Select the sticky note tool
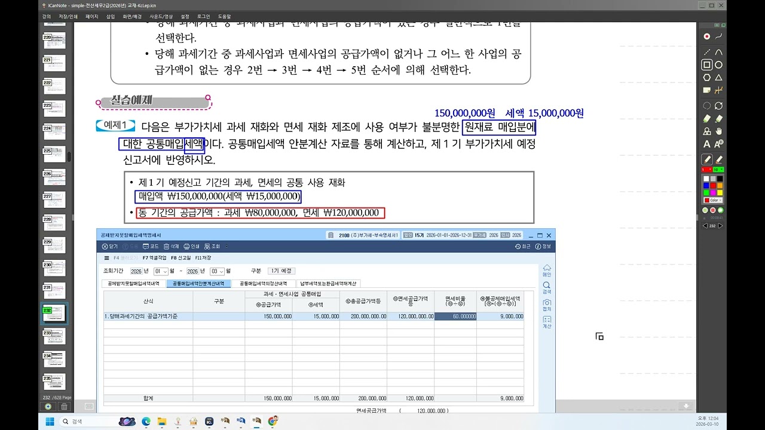The height and width of the screenshot is (430, 765). tap(706, 90)
